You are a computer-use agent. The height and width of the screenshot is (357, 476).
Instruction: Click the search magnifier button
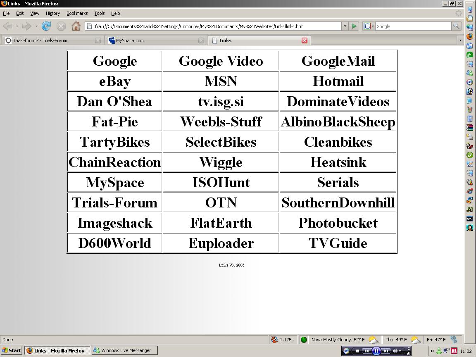456,26
